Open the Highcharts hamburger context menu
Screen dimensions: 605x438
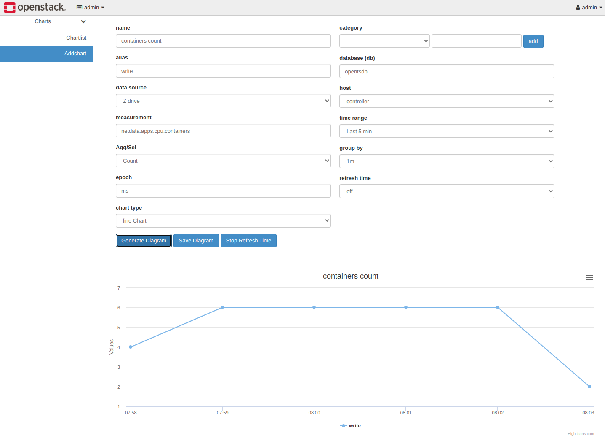point(589,277)
